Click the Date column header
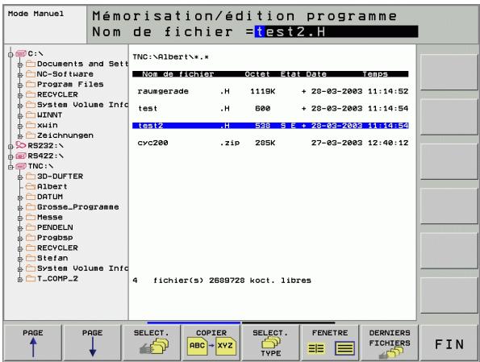The height and width of the screenshot is (362, 480). click(316, 74)
